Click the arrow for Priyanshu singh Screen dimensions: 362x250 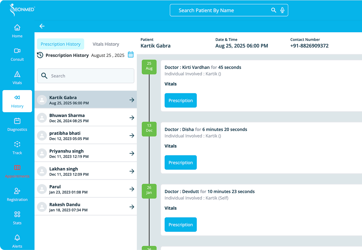click(x=131, y=153)
